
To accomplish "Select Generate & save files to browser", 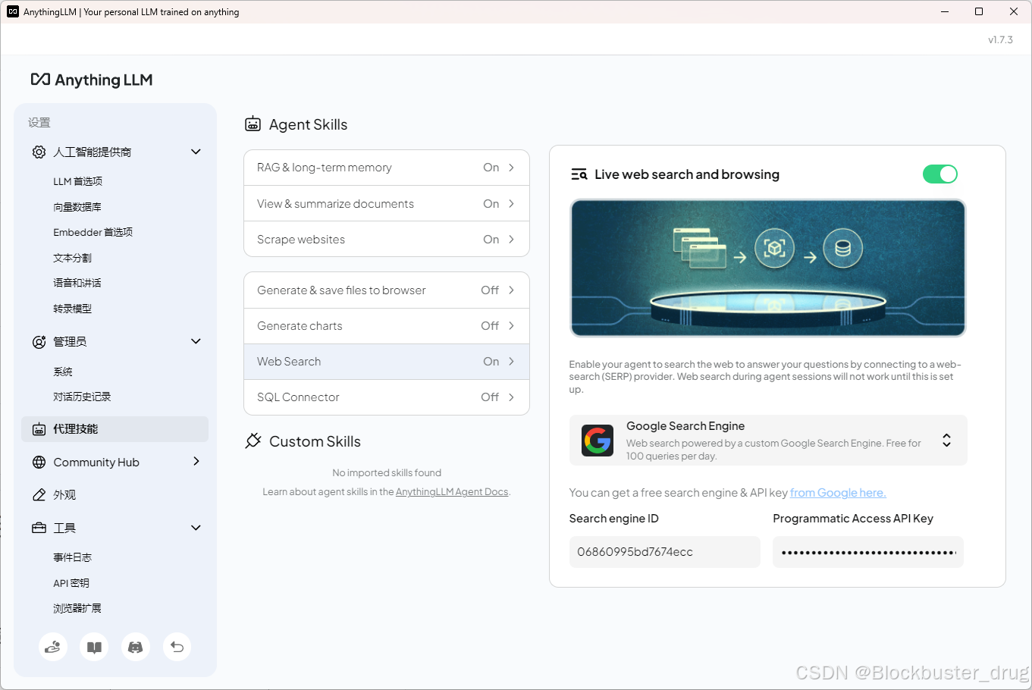I will tap(387, 290).
